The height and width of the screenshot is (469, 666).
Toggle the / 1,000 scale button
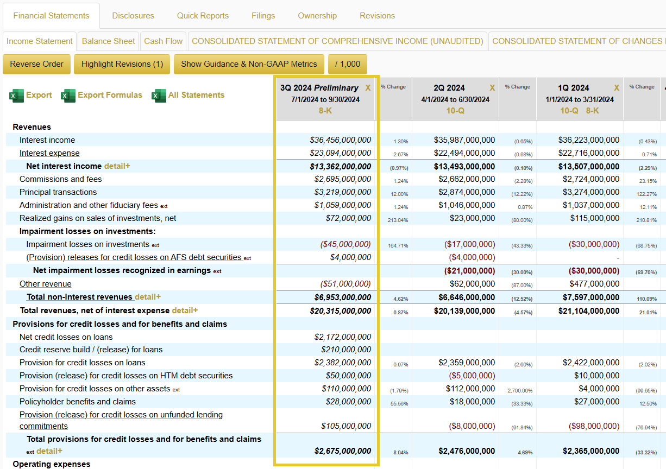point(348,64)
